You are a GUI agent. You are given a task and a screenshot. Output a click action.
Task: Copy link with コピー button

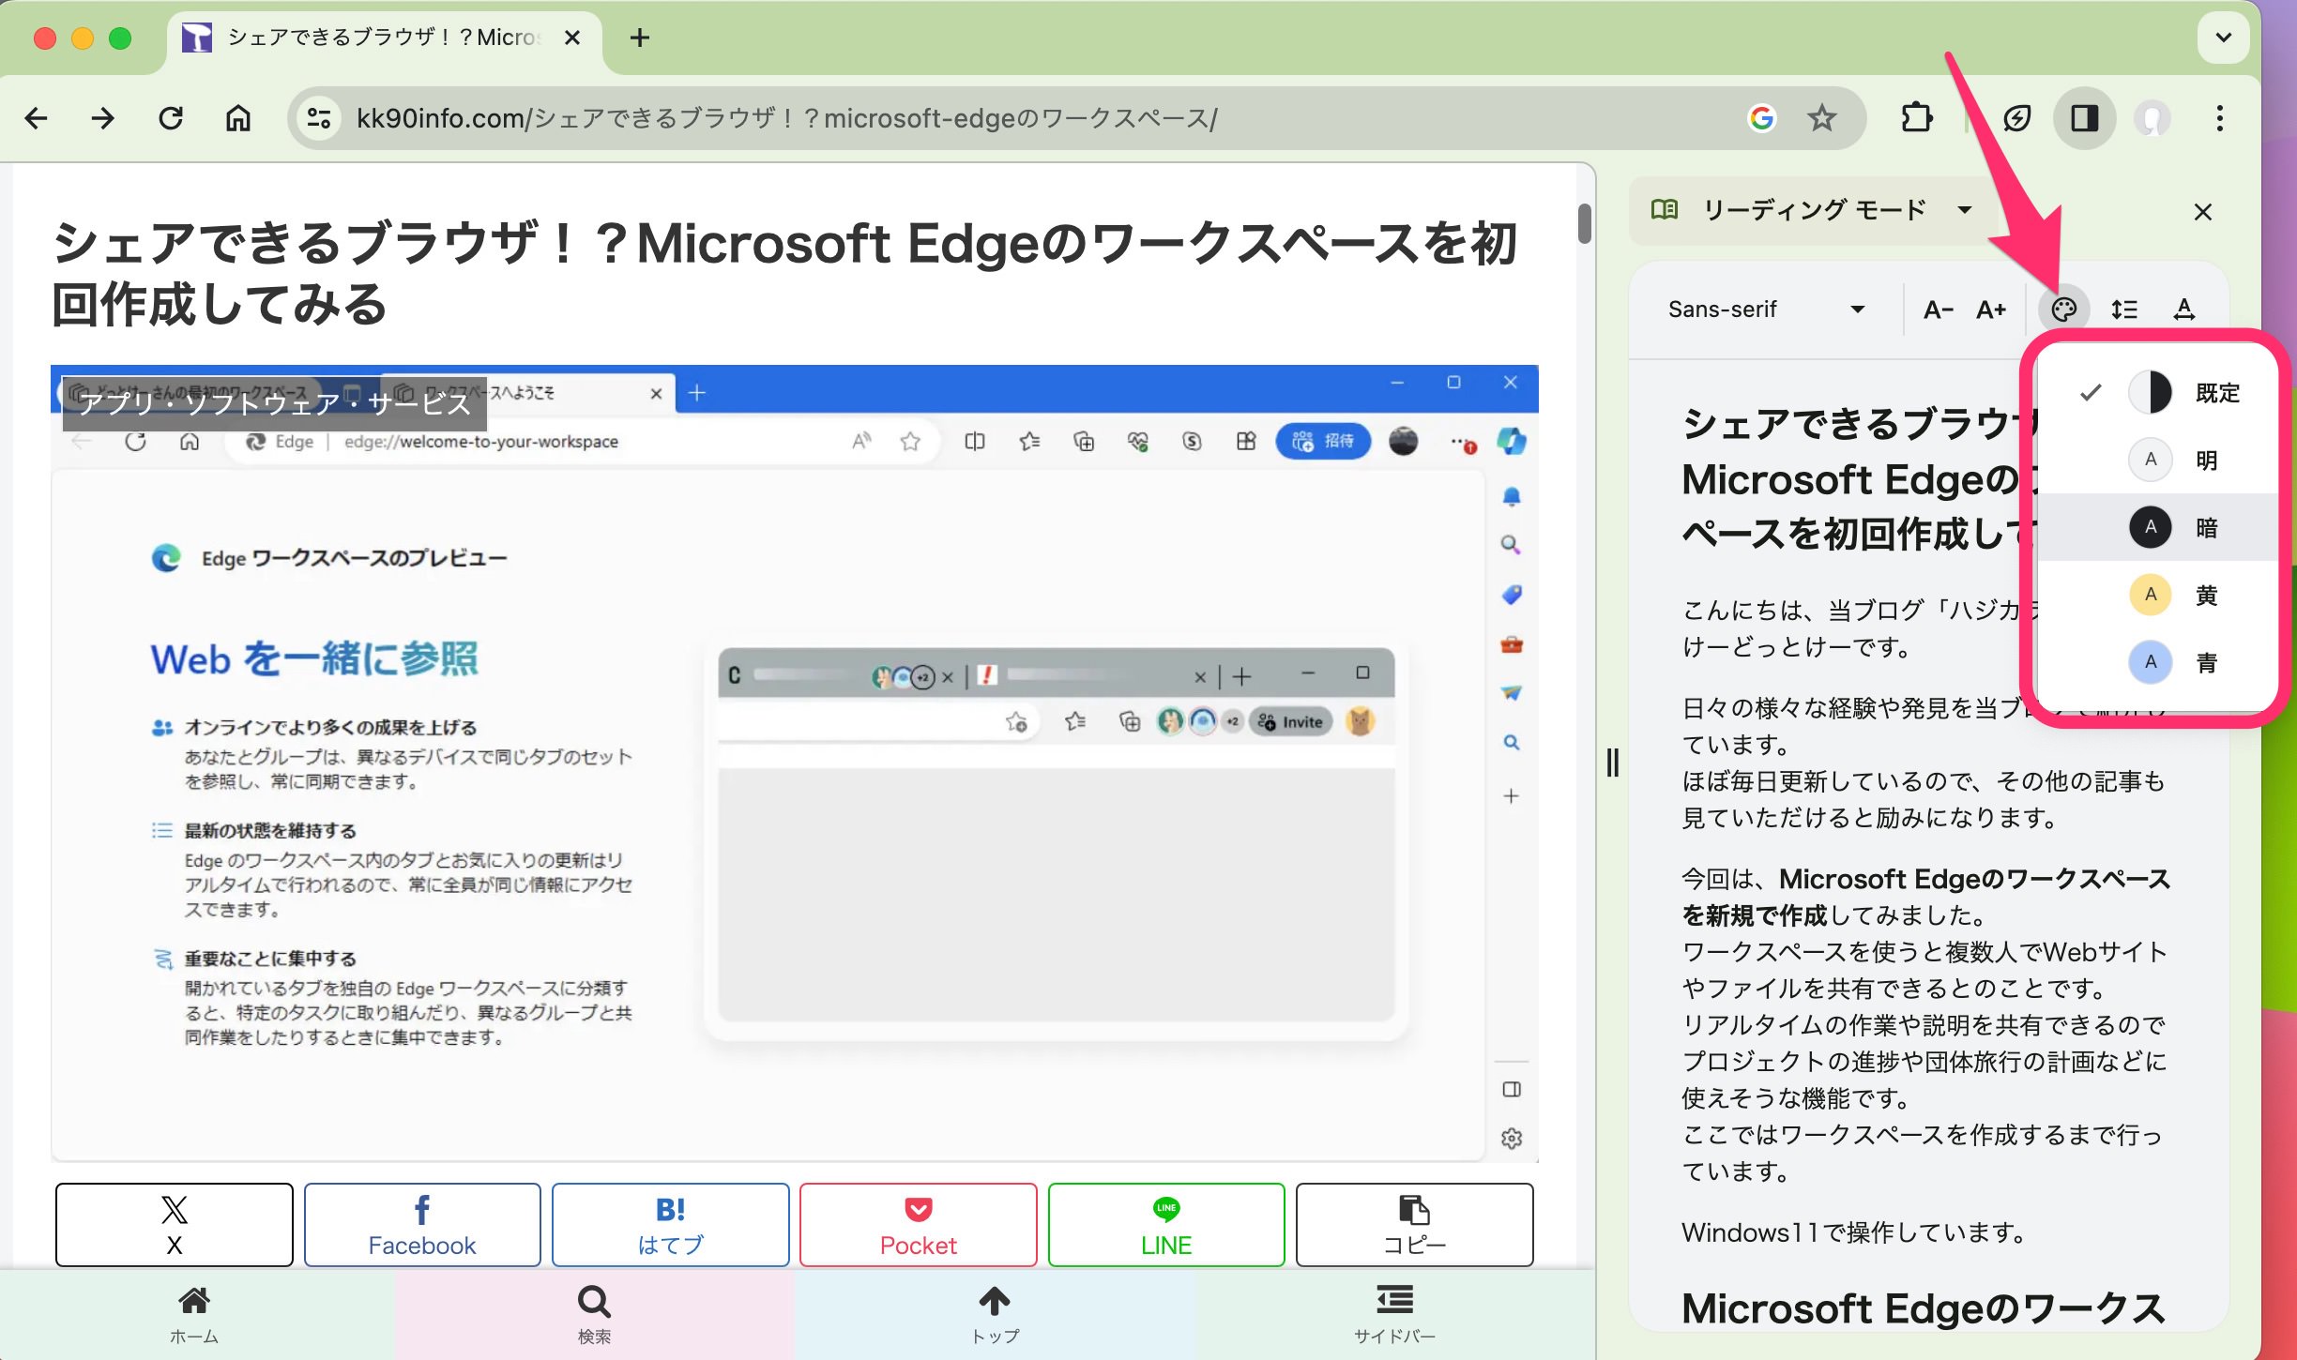pyautogui.click(x=1415, y=1224)
